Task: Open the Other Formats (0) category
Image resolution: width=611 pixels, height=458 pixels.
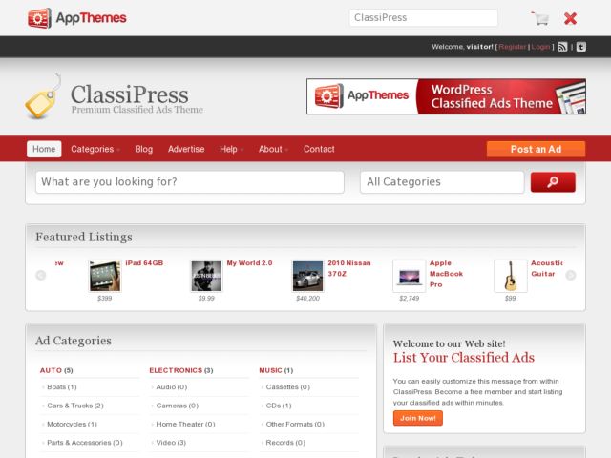Action: click(295, 424)
